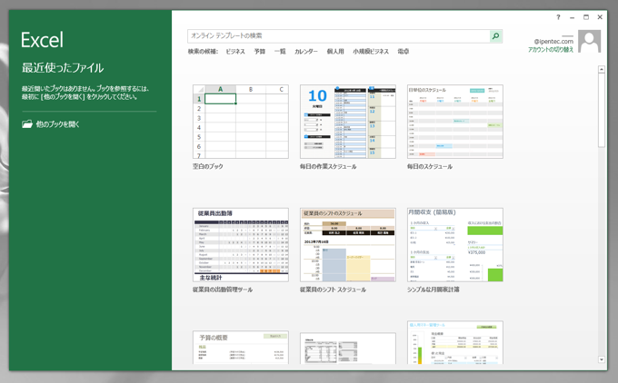The width and height of the screenshot is (618, 383).
Task: Open the help question mark icon
Action: [x=558, y=17]
